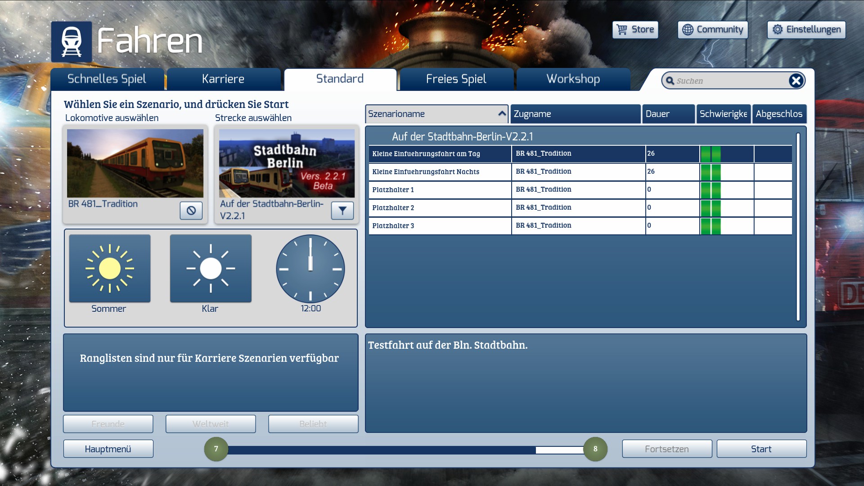The image size is (864, 486).
Task: Sort by Szenarioname column arrow
Action: click(502, 114)
